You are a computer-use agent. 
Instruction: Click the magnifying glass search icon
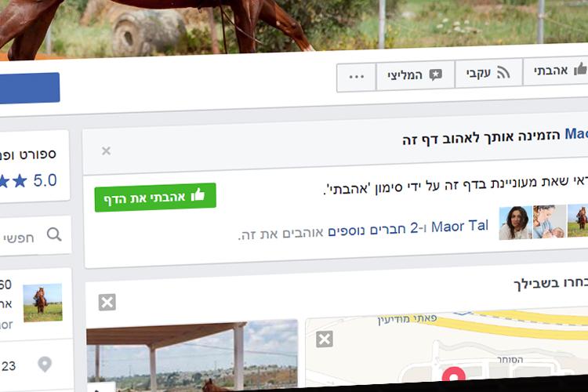coord(54,234)
